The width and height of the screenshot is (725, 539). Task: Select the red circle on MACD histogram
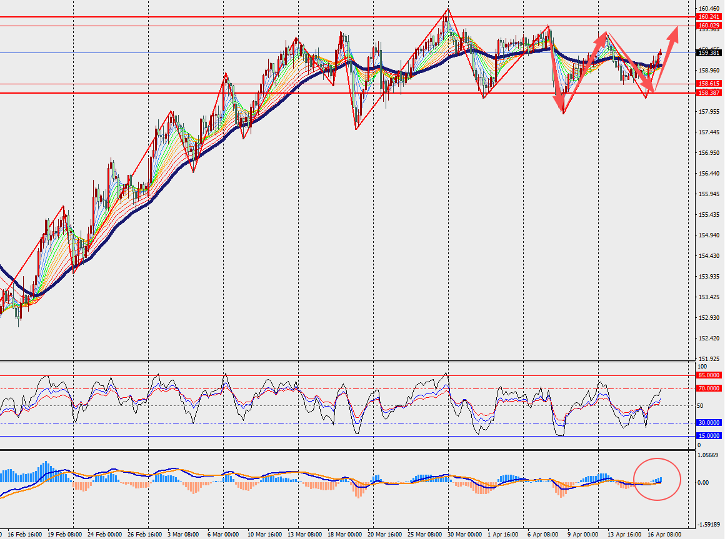point(657,479)
